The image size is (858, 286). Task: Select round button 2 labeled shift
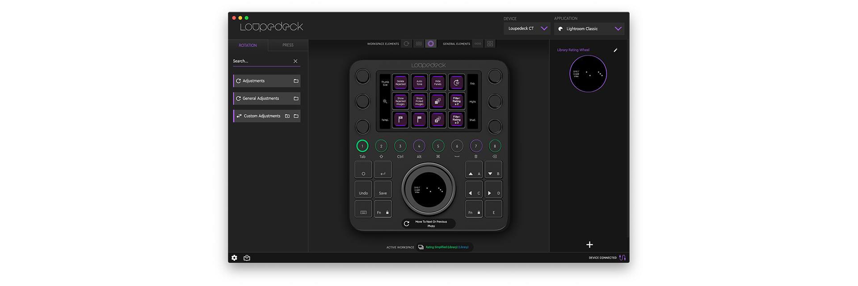pos(381,146)
